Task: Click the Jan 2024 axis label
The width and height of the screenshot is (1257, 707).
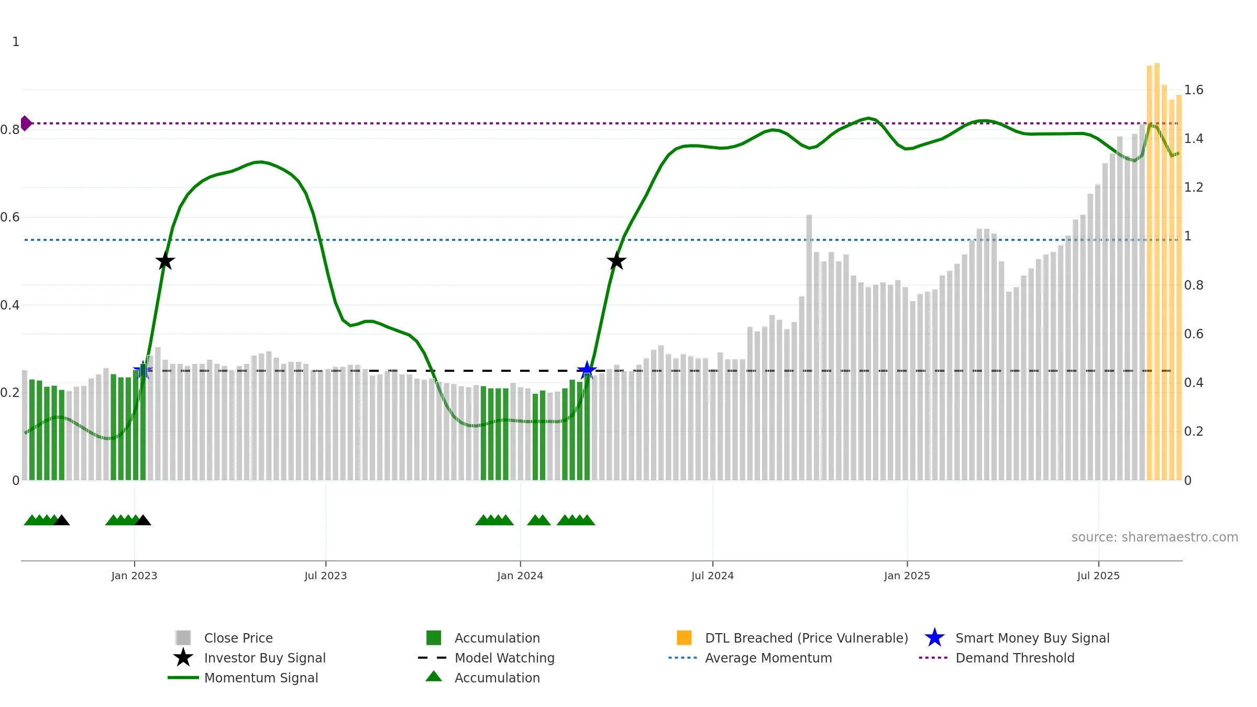Action: tap(520, 576)
